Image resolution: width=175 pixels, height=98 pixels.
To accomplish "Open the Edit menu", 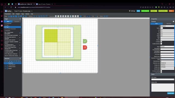I will tap(13, 14).
